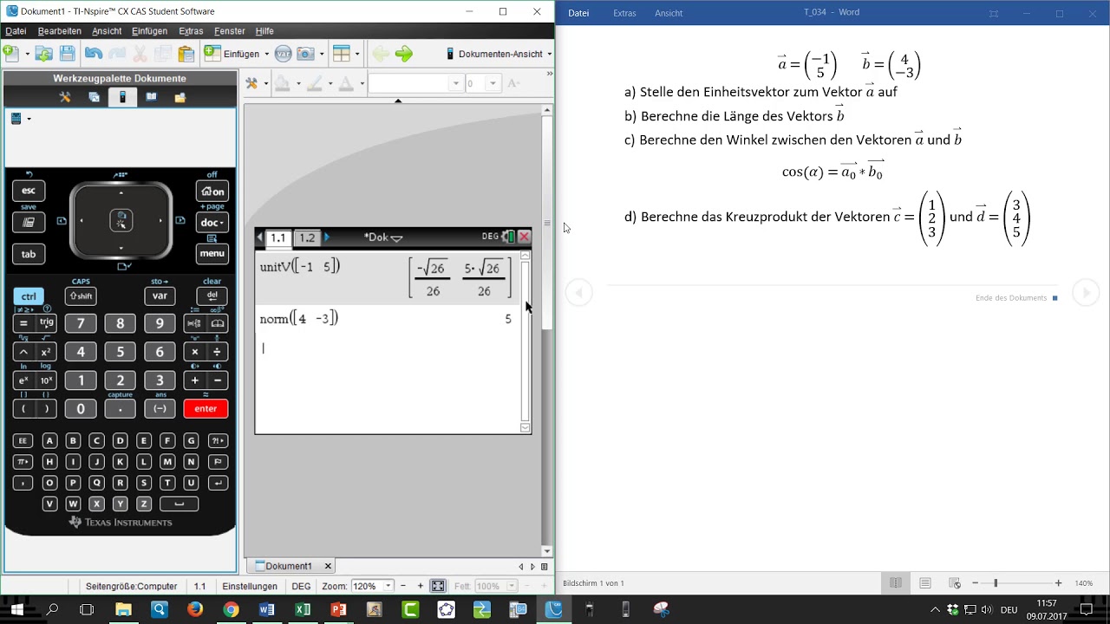This screenshot has height=624, width=1110.
Task: Open the Datei tab in Word
Action: pyautogui.click(x=578, y=13)
